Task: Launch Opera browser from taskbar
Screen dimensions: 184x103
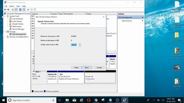Action: tap(89, 100)
